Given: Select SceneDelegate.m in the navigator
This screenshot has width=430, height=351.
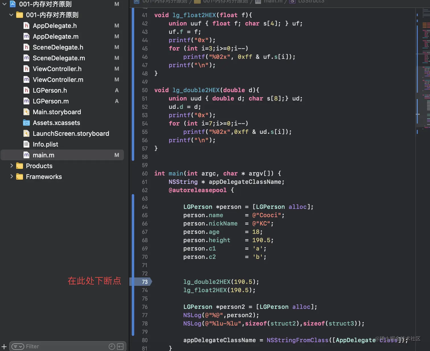Looking at the screenshot, I should pos(59,58).
